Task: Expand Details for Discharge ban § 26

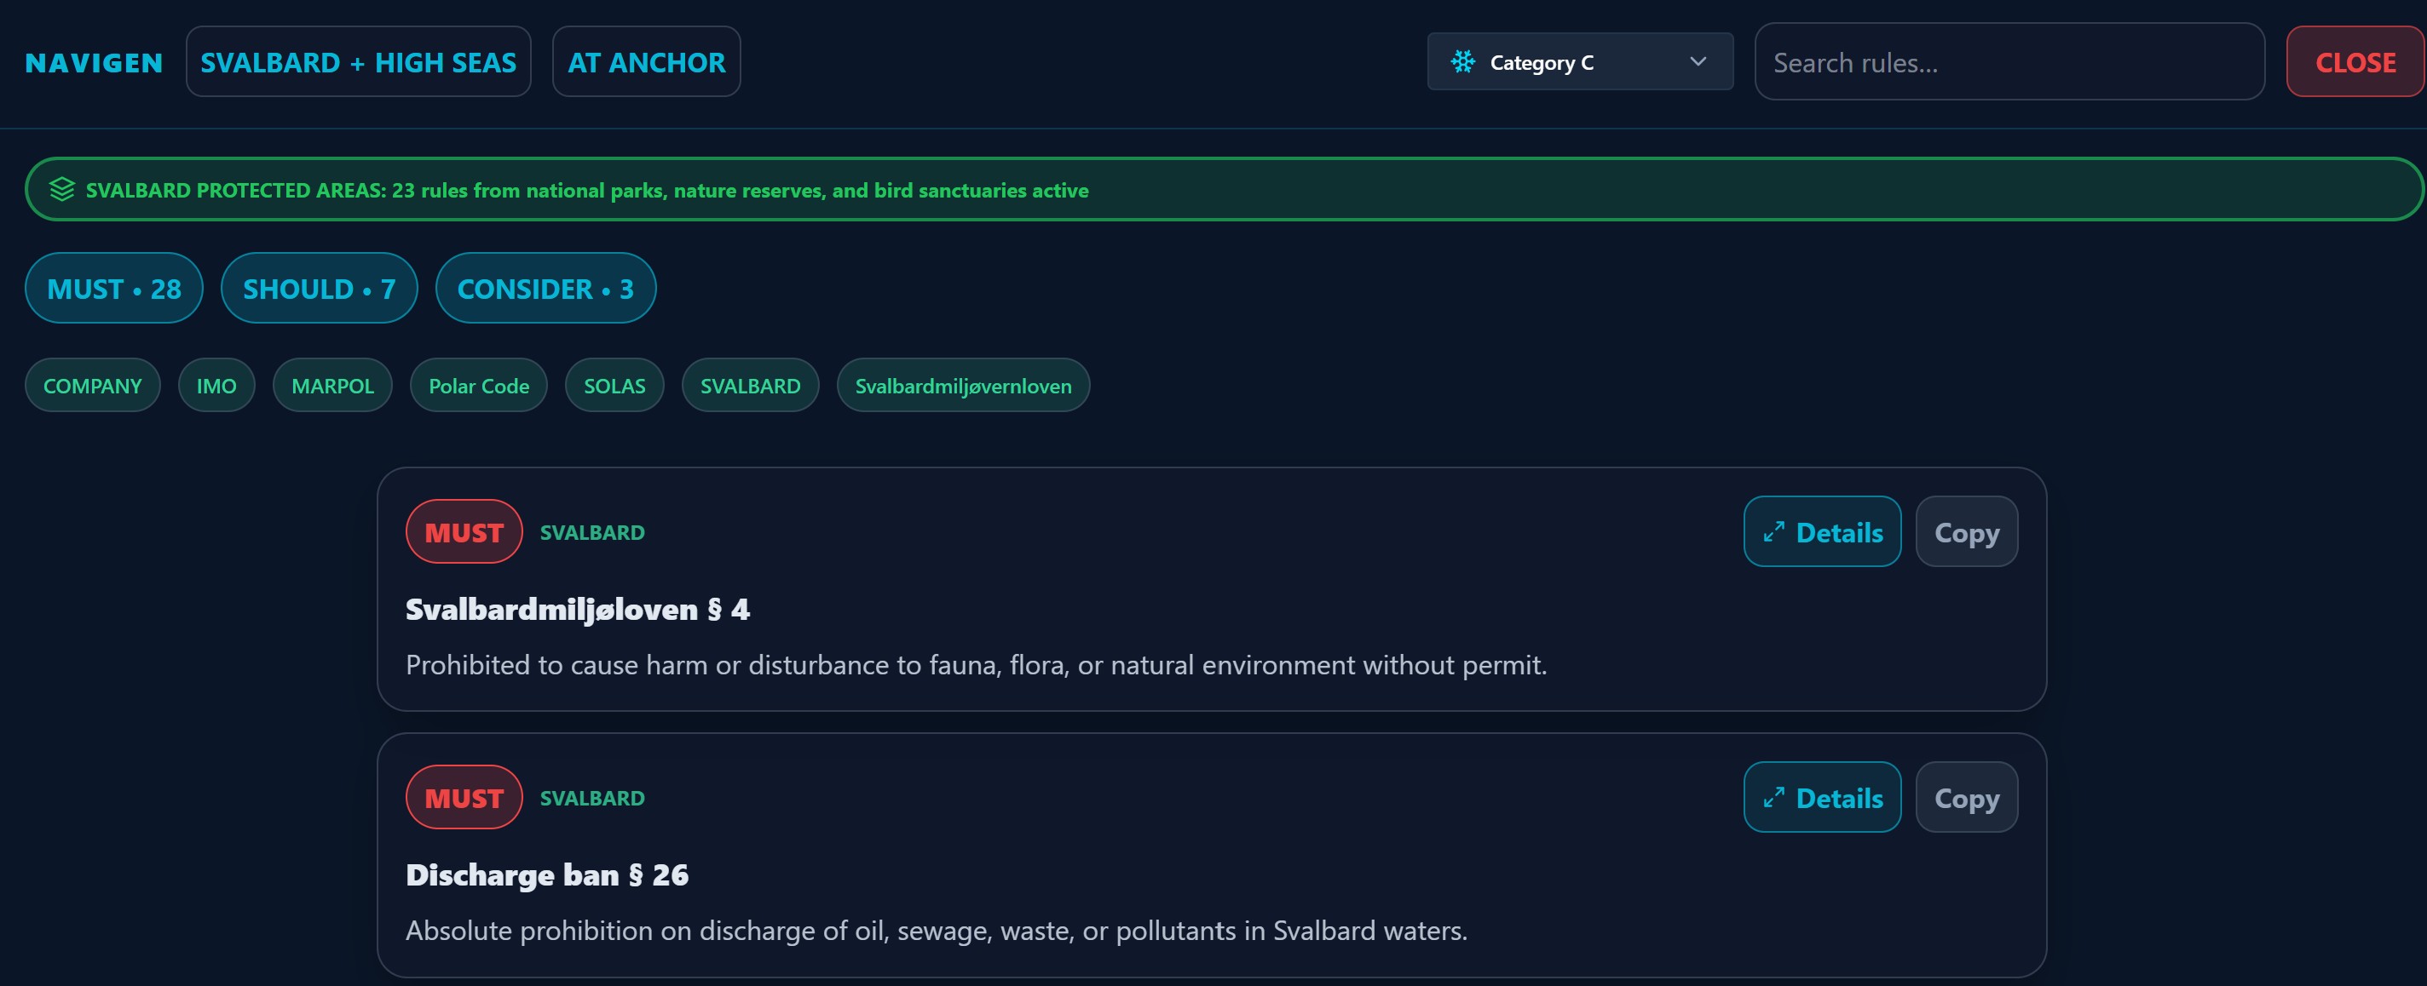Action: click(1821, 797)
